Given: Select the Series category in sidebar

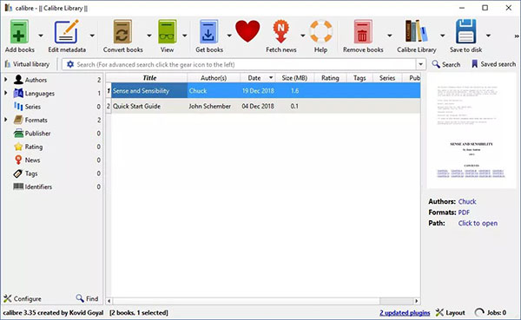Looking at the screenshot, I should (x=33, y=107).
